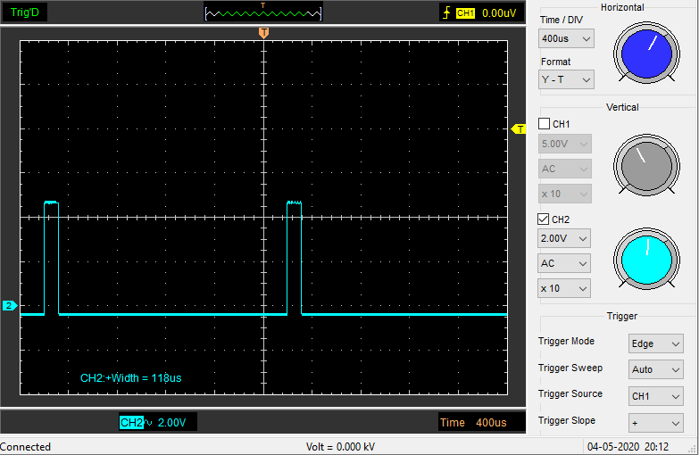Expand the CH2 2.00V voltage dropdown
This screenshot has height=455, width=699.
[x=563, y=238]
